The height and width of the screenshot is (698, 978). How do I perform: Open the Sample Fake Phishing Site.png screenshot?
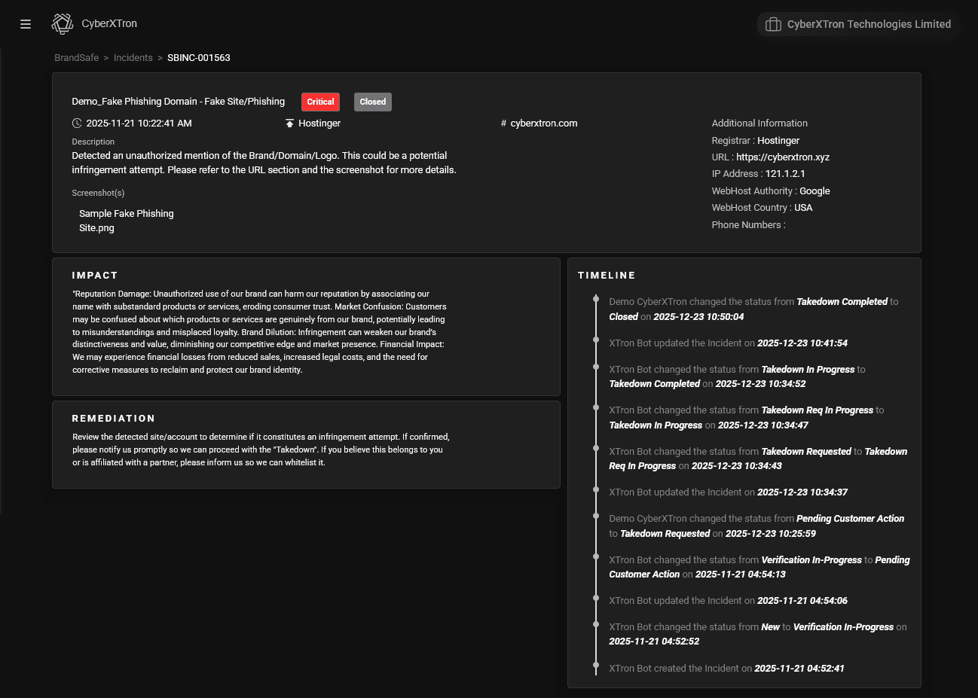click(126, 220)
